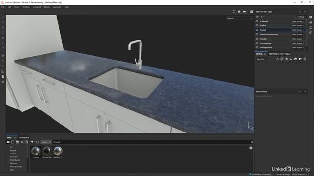This screenshot has height=176, width=314.
Task: Click the funnel filter icon in Shelf
Action: pos(32,142)
